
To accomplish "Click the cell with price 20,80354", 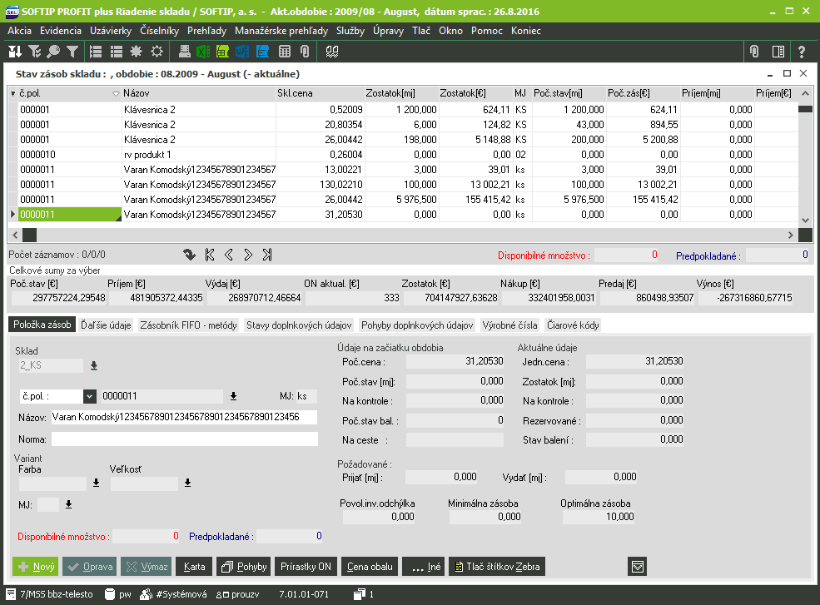I will coord(320,125).
